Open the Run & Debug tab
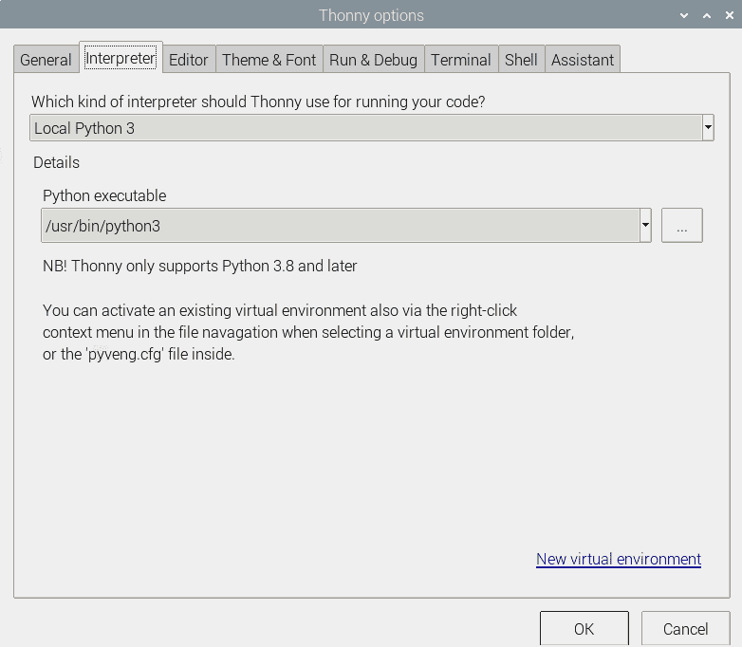Image resolution: width=742 pixels, height=647 pixels. pyautogui.click(x=373, y=60)
